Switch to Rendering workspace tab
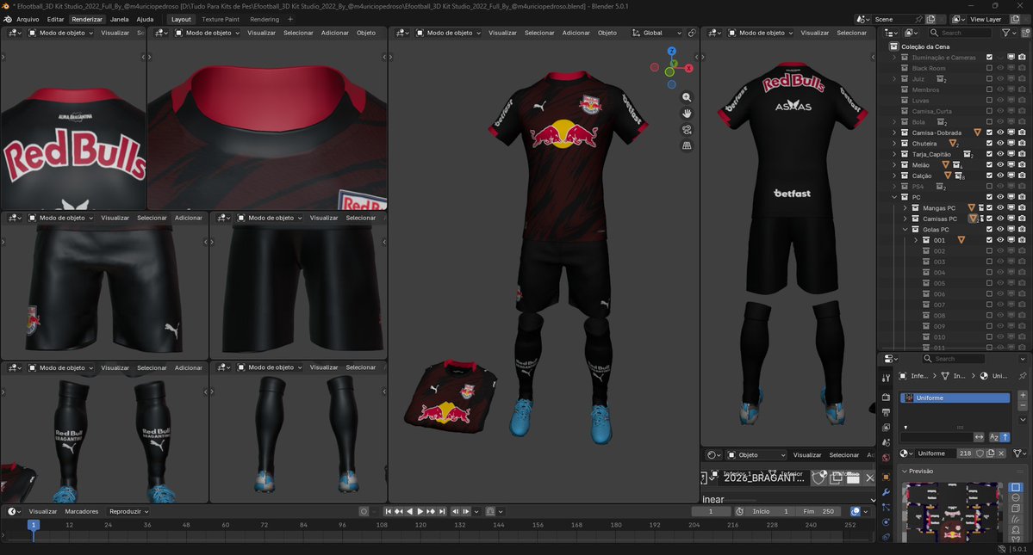 pyautogui.click(x=264, y=19)
